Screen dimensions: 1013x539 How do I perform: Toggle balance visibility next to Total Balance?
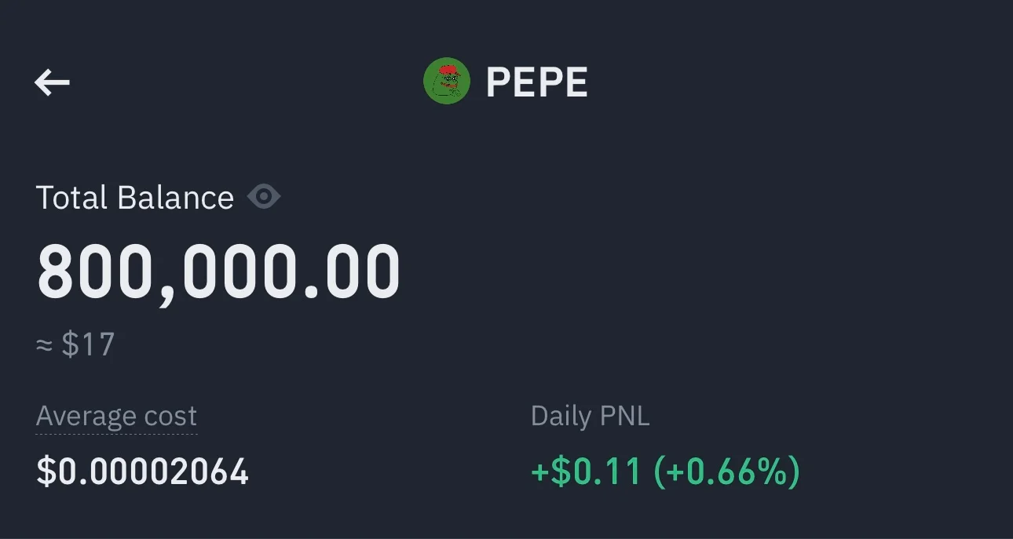pyautogui.click(x=264, y=197)
